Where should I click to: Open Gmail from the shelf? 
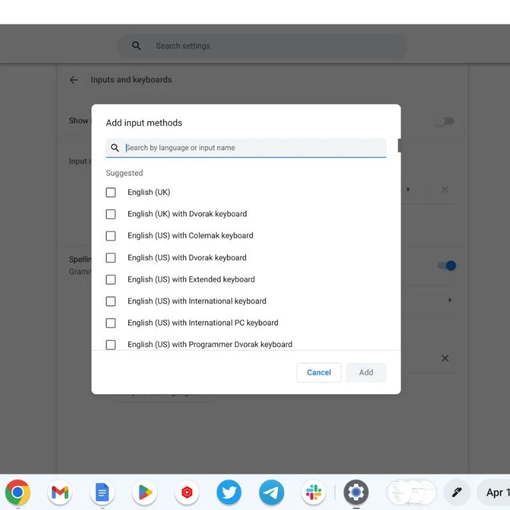coord(59,492)
